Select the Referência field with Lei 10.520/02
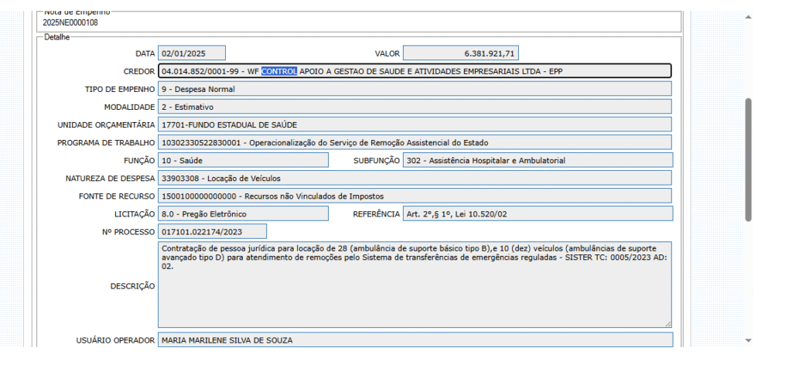 coord(538,213)
